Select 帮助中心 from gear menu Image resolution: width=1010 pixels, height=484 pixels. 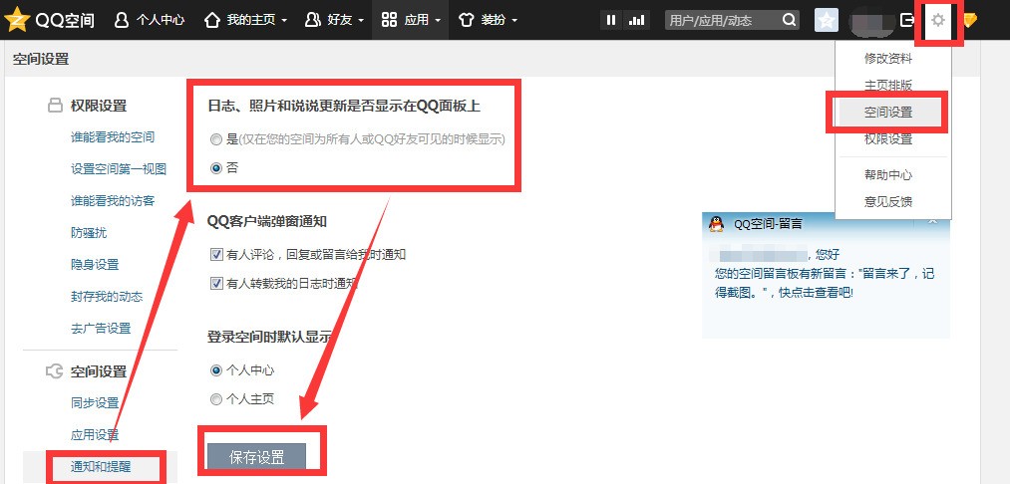click(888, 174)
